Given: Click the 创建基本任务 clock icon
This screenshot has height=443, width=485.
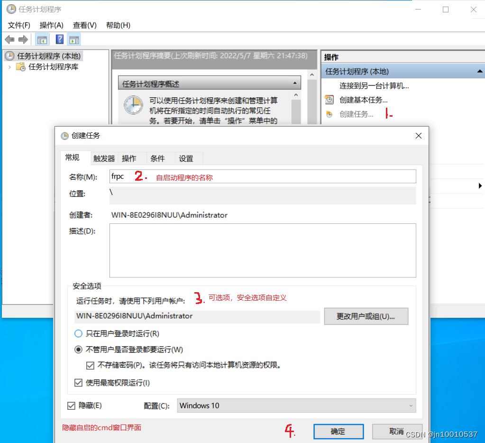Looking at the screenshot, I should (x=329, y=100).
